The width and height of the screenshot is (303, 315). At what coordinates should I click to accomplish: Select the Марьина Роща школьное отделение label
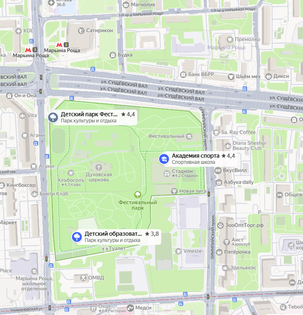[34, 283]
